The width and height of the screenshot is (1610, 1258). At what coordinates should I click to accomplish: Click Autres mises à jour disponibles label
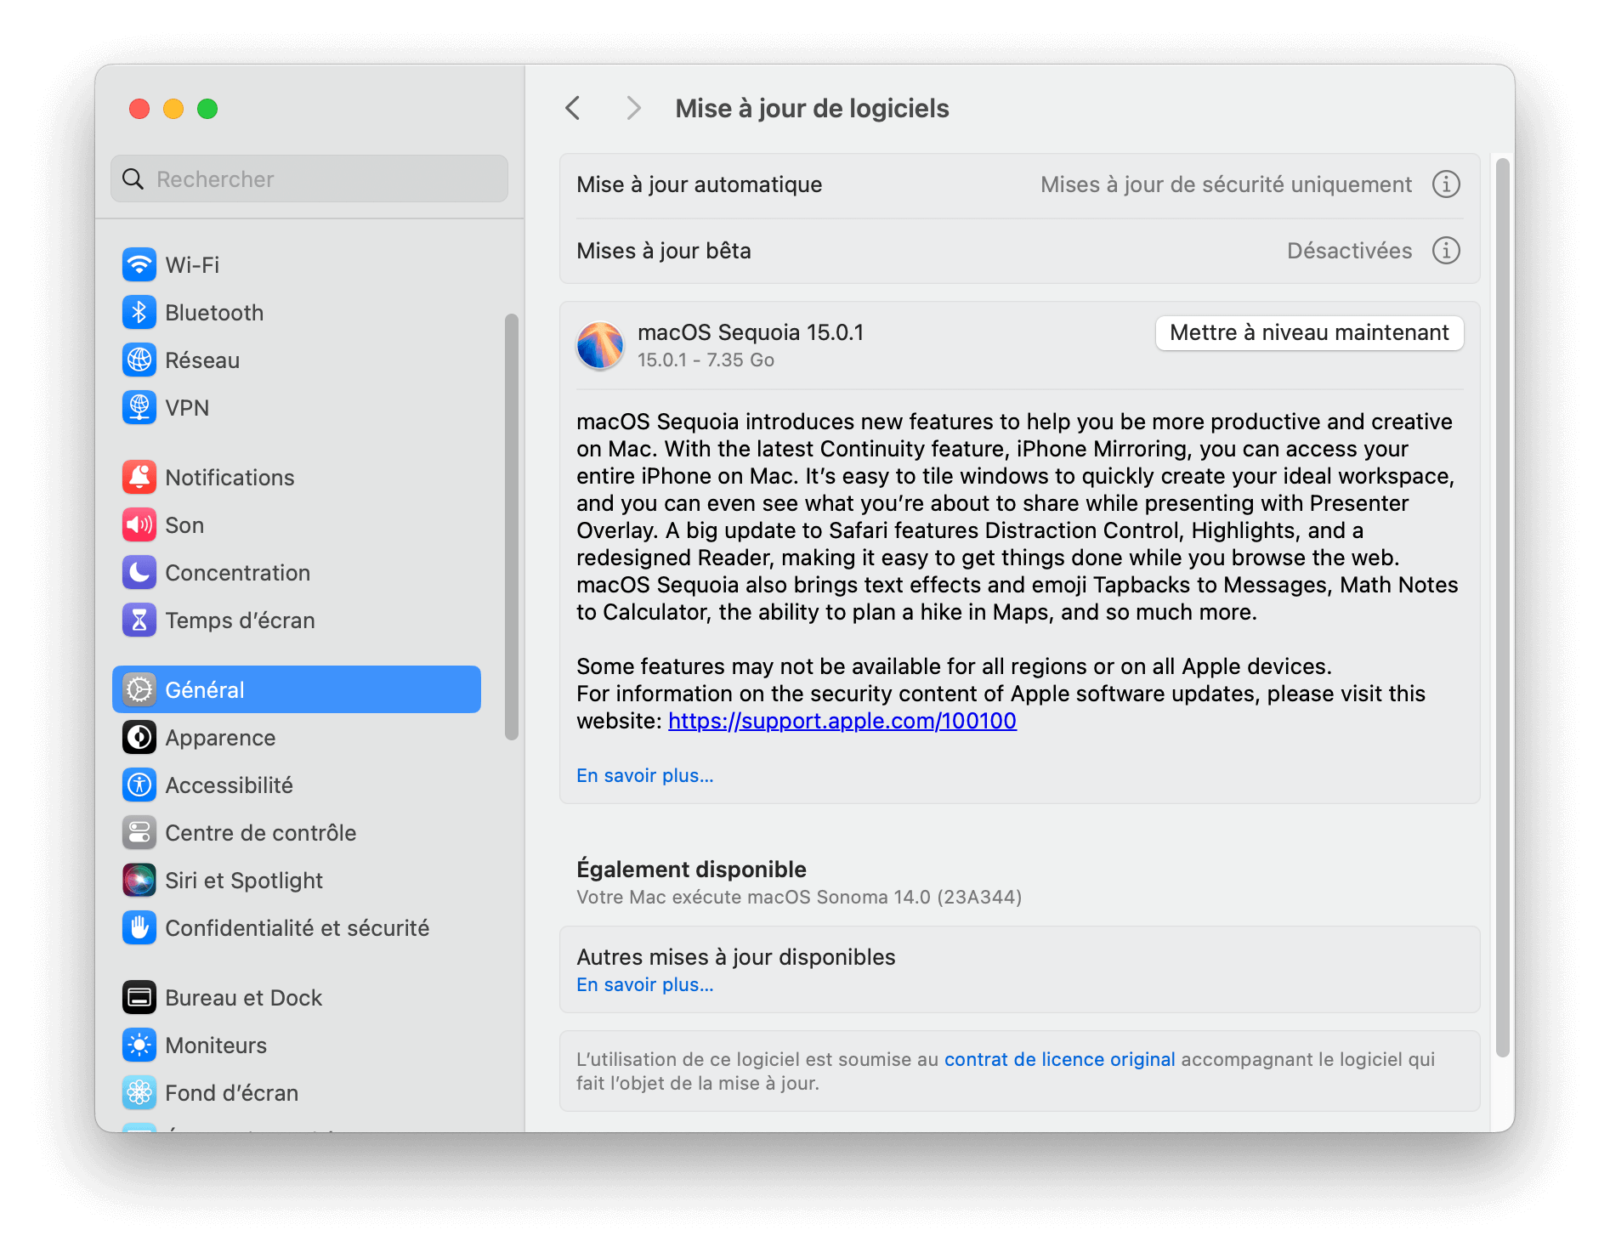click(736, 957)
